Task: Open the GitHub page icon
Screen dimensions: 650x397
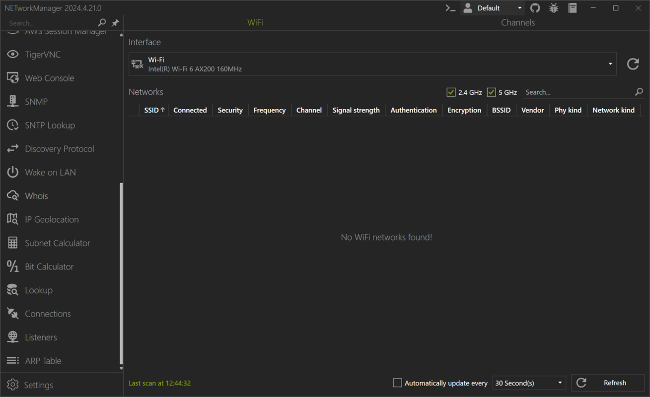Action: (x=535, y=8)
